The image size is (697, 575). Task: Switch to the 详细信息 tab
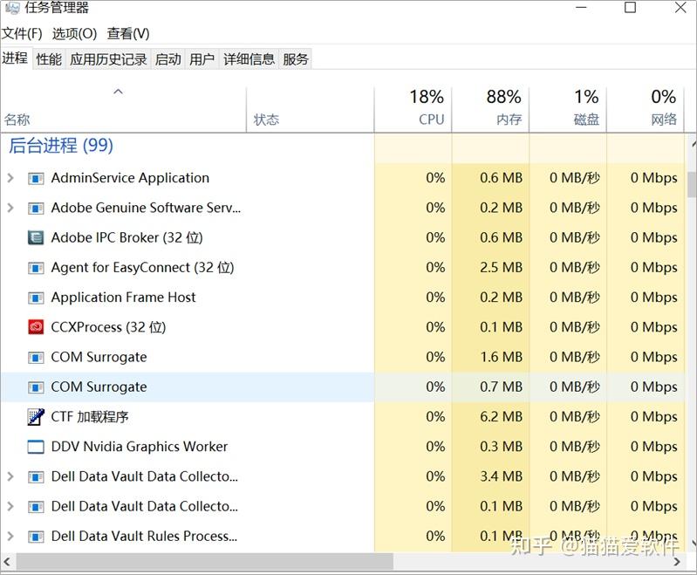(249, 59)
